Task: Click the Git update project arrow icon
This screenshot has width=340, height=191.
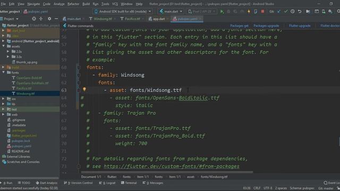Action: pos(279,12)
